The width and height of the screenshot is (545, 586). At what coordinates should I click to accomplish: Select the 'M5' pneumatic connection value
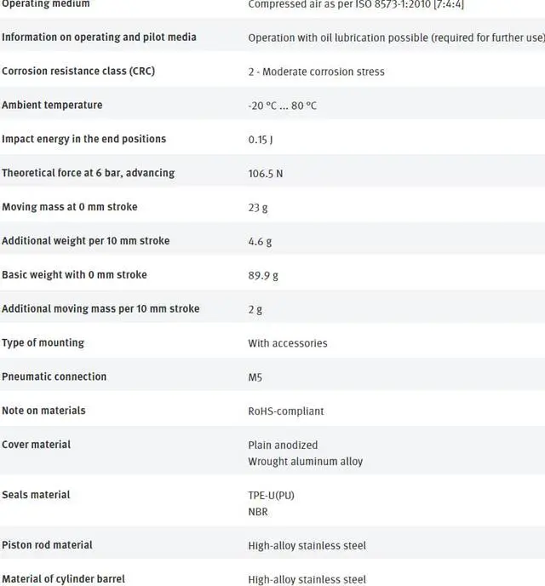point(255,376)
